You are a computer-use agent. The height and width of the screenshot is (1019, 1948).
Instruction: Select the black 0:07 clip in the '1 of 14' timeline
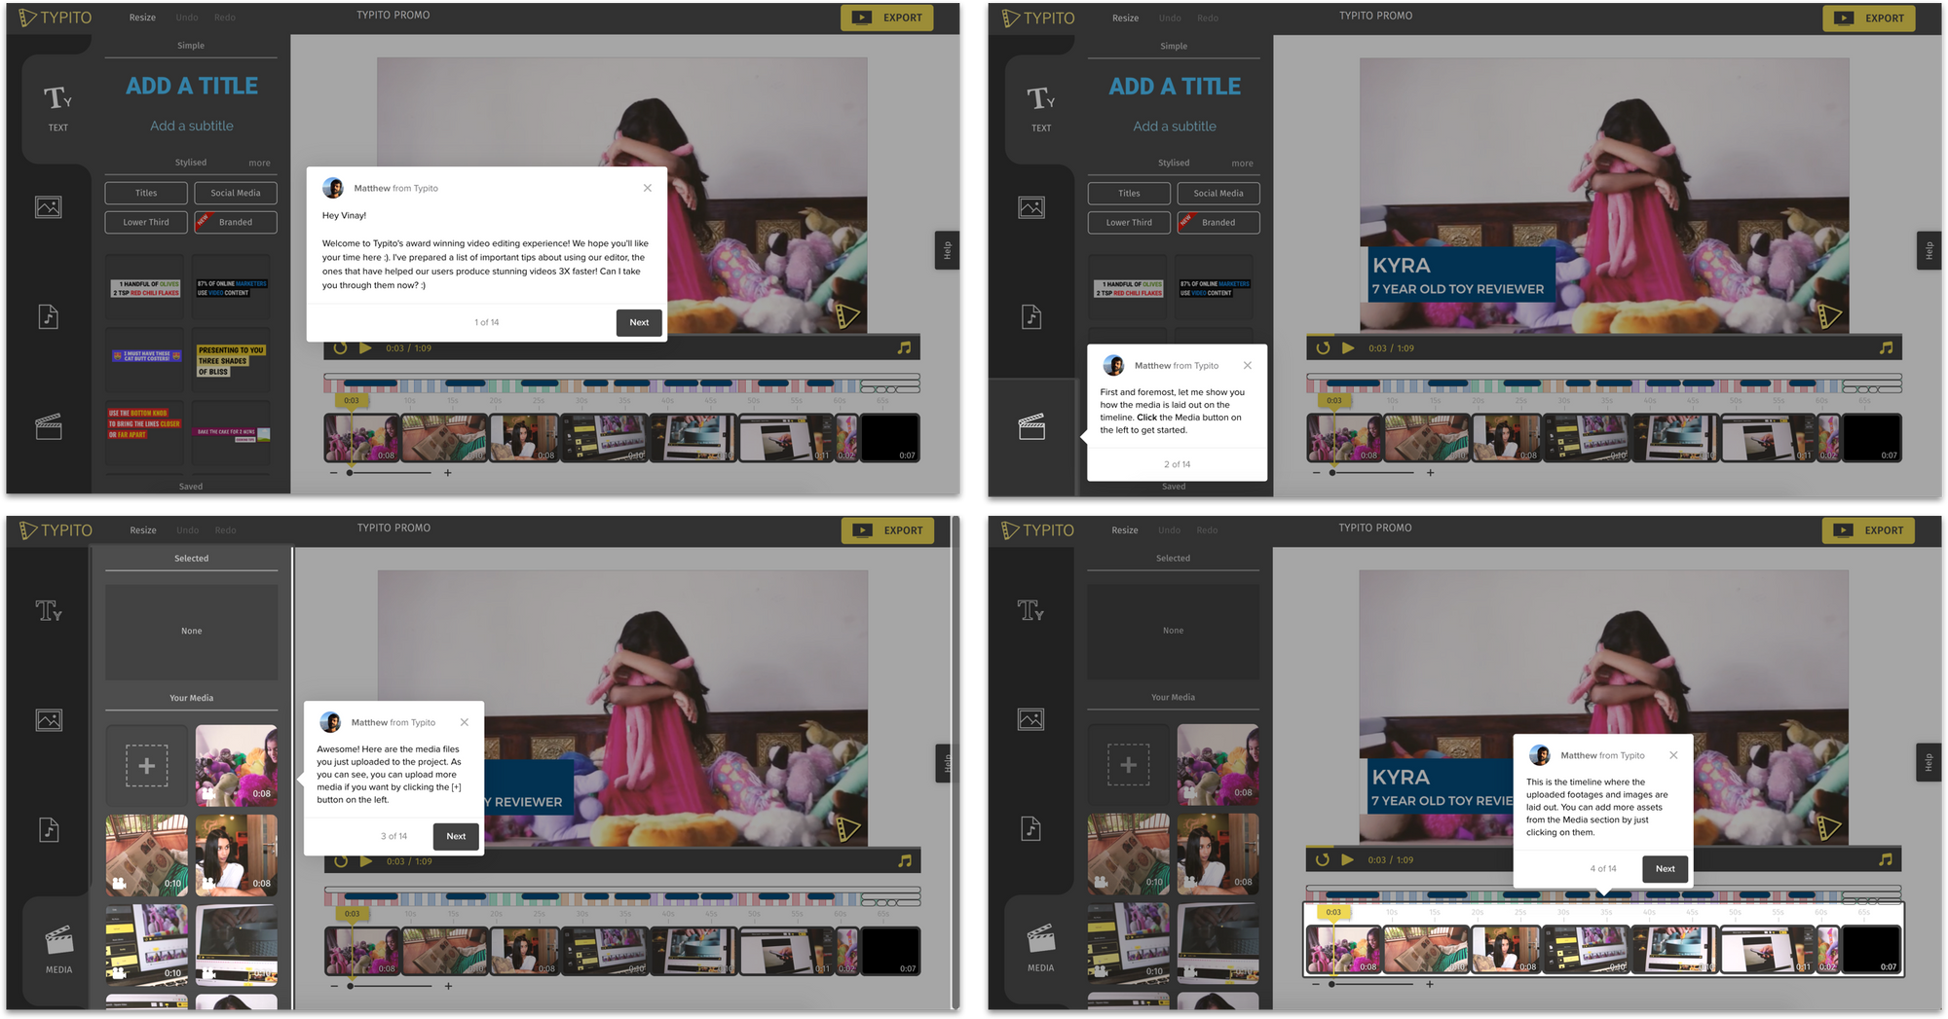[889, 437]
